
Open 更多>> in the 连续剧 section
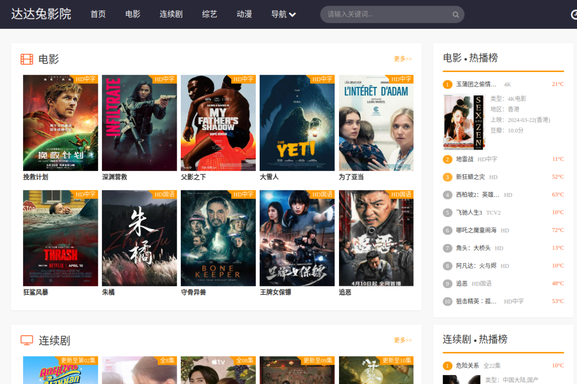403,340
